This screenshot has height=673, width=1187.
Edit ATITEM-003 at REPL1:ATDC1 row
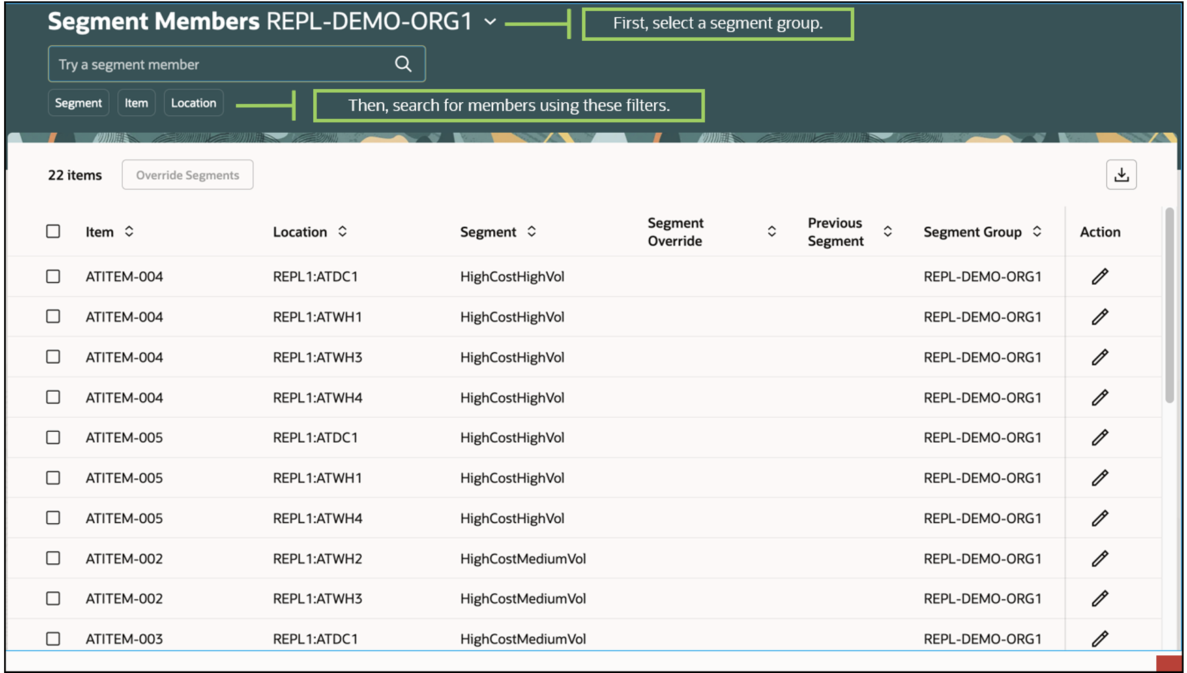pos(1100,639)
